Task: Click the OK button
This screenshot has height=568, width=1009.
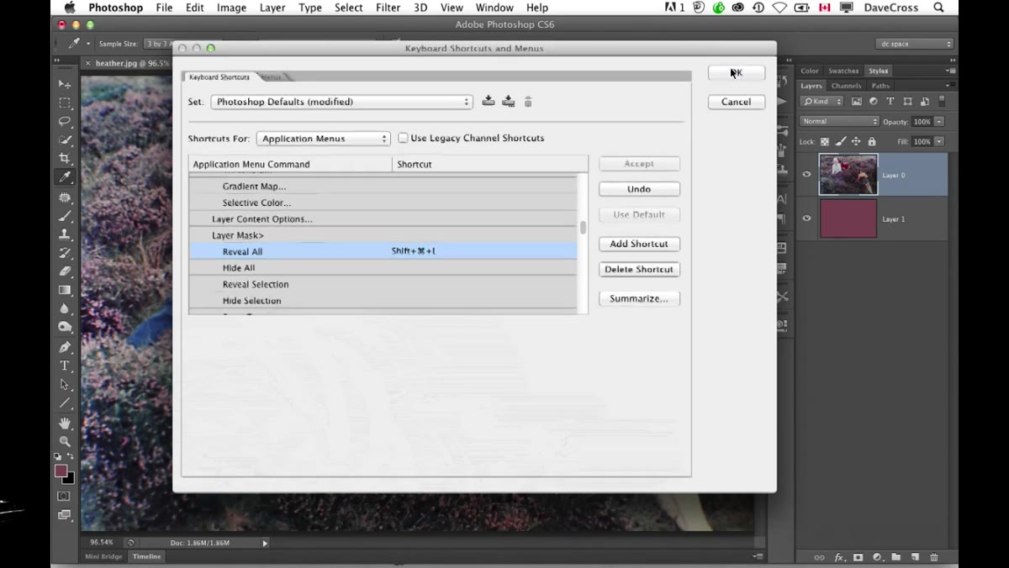Action: [x=737, y=73]
